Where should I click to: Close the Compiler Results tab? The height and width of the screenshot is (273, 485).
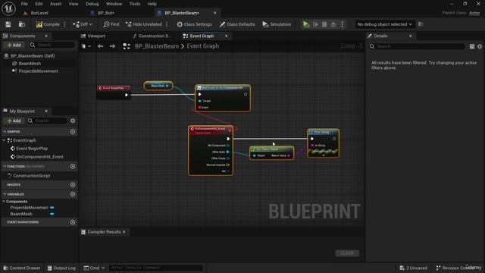click(124, 232)
